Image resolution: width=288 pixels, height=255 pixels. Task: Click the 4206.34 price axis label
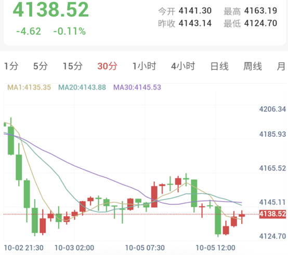click(x=272, y=109)
